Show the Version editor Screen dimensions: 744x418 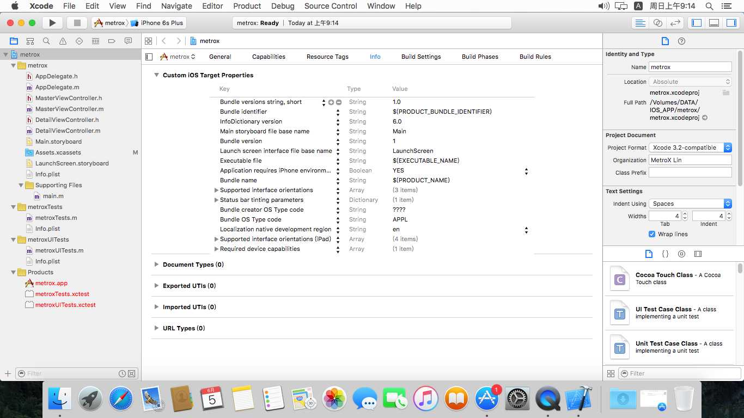click(675, 23)
